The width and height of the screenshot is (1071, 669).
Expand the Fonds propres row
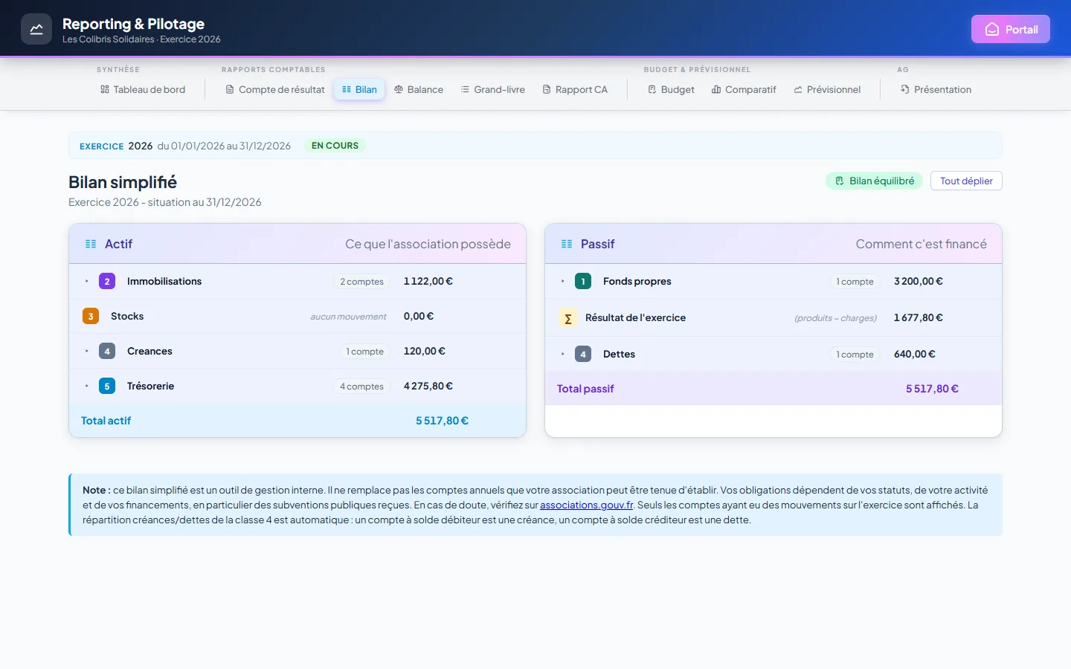563,282
